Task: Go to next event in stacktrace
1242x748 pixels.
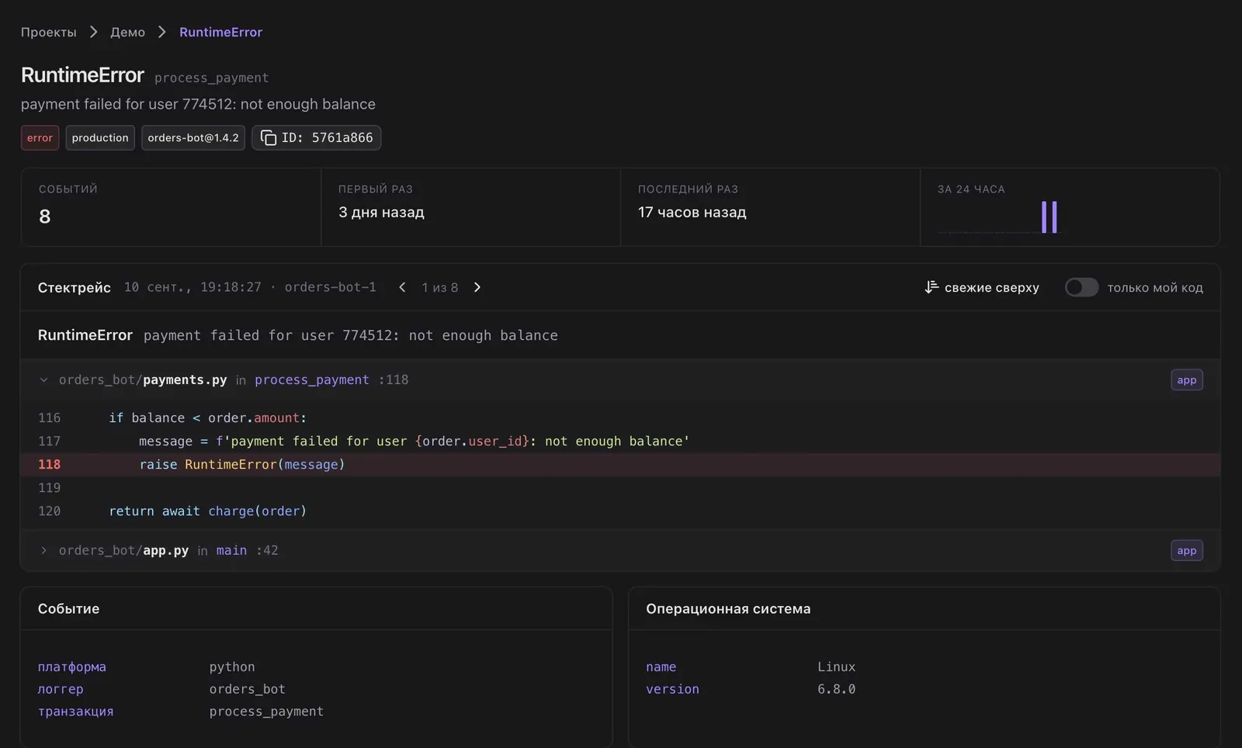Action: click(x=477, y=287)
